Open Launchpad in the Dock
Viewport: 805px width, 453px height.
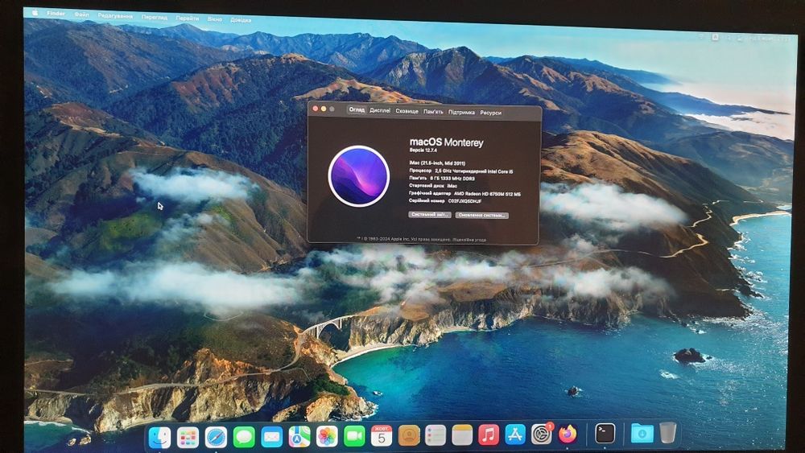click(188, 438)
